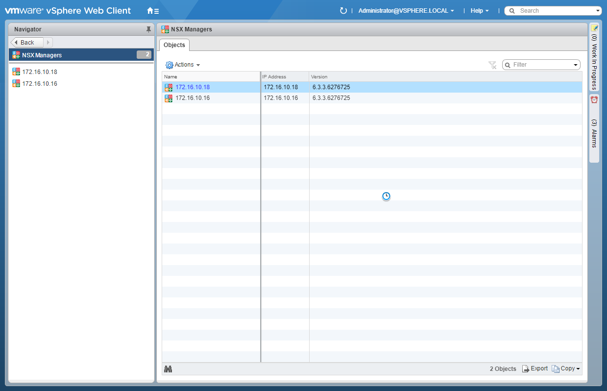Click the Back button in Navigator
The image size is (607, 391).
[x=27, y=43]
